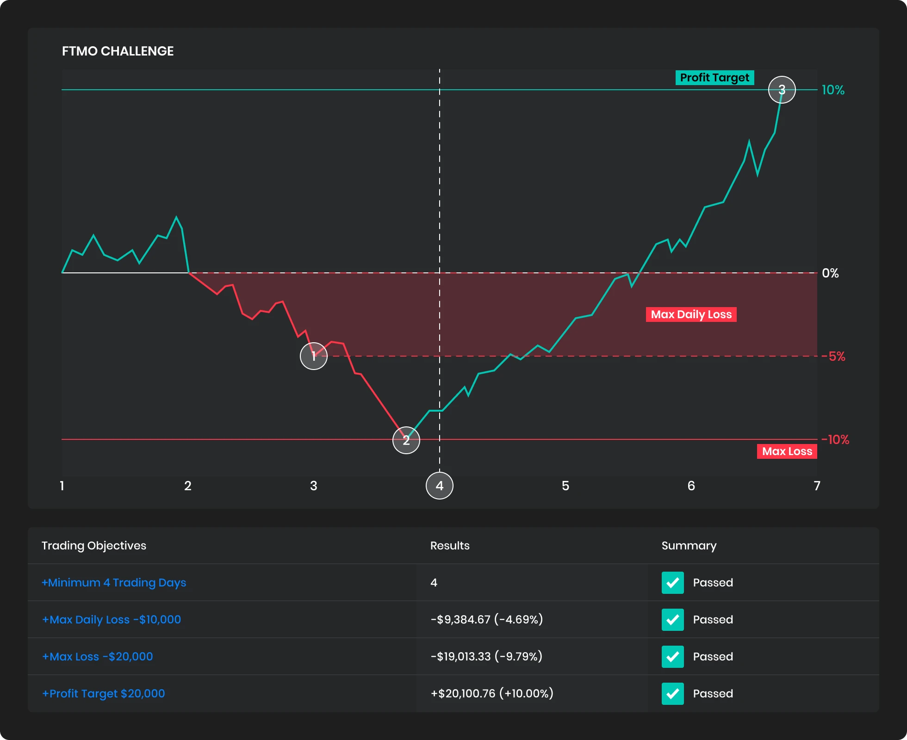Click Passed checkmark in Profit Target row
907x740 pixels.
pyautogui.click(x=672, y=694)
